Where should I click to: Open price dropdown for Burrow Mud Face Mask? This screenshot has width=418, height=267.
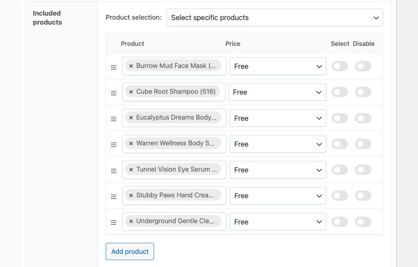(x=278, y=66)
